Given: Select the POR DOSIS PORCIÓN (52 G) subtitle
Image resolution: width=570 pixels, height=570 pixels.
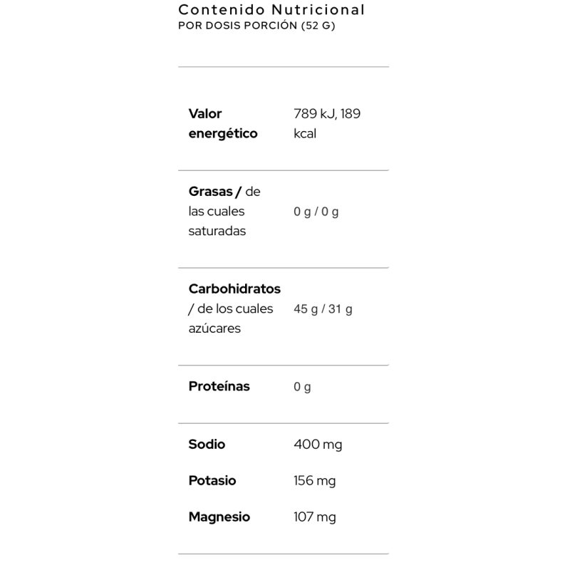Looking at the screenshot, I should (x=256, y=26).
